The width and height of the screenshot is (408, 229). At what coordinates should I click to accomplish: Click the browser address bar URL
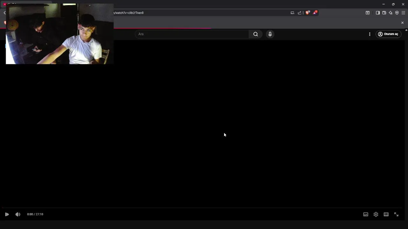129,13
